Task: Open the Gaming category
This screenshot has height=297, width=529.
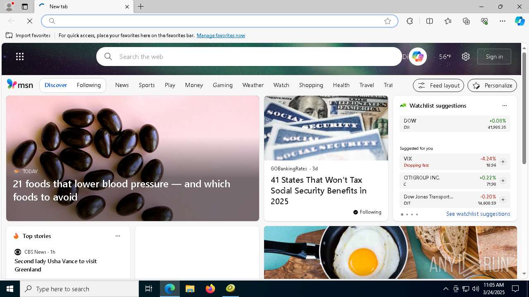Action: pyautogui.click(x=223, y=85)
